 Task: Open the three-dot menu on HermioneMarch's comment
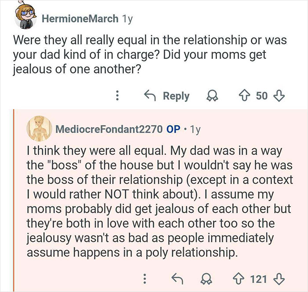[x=117, y=96]
